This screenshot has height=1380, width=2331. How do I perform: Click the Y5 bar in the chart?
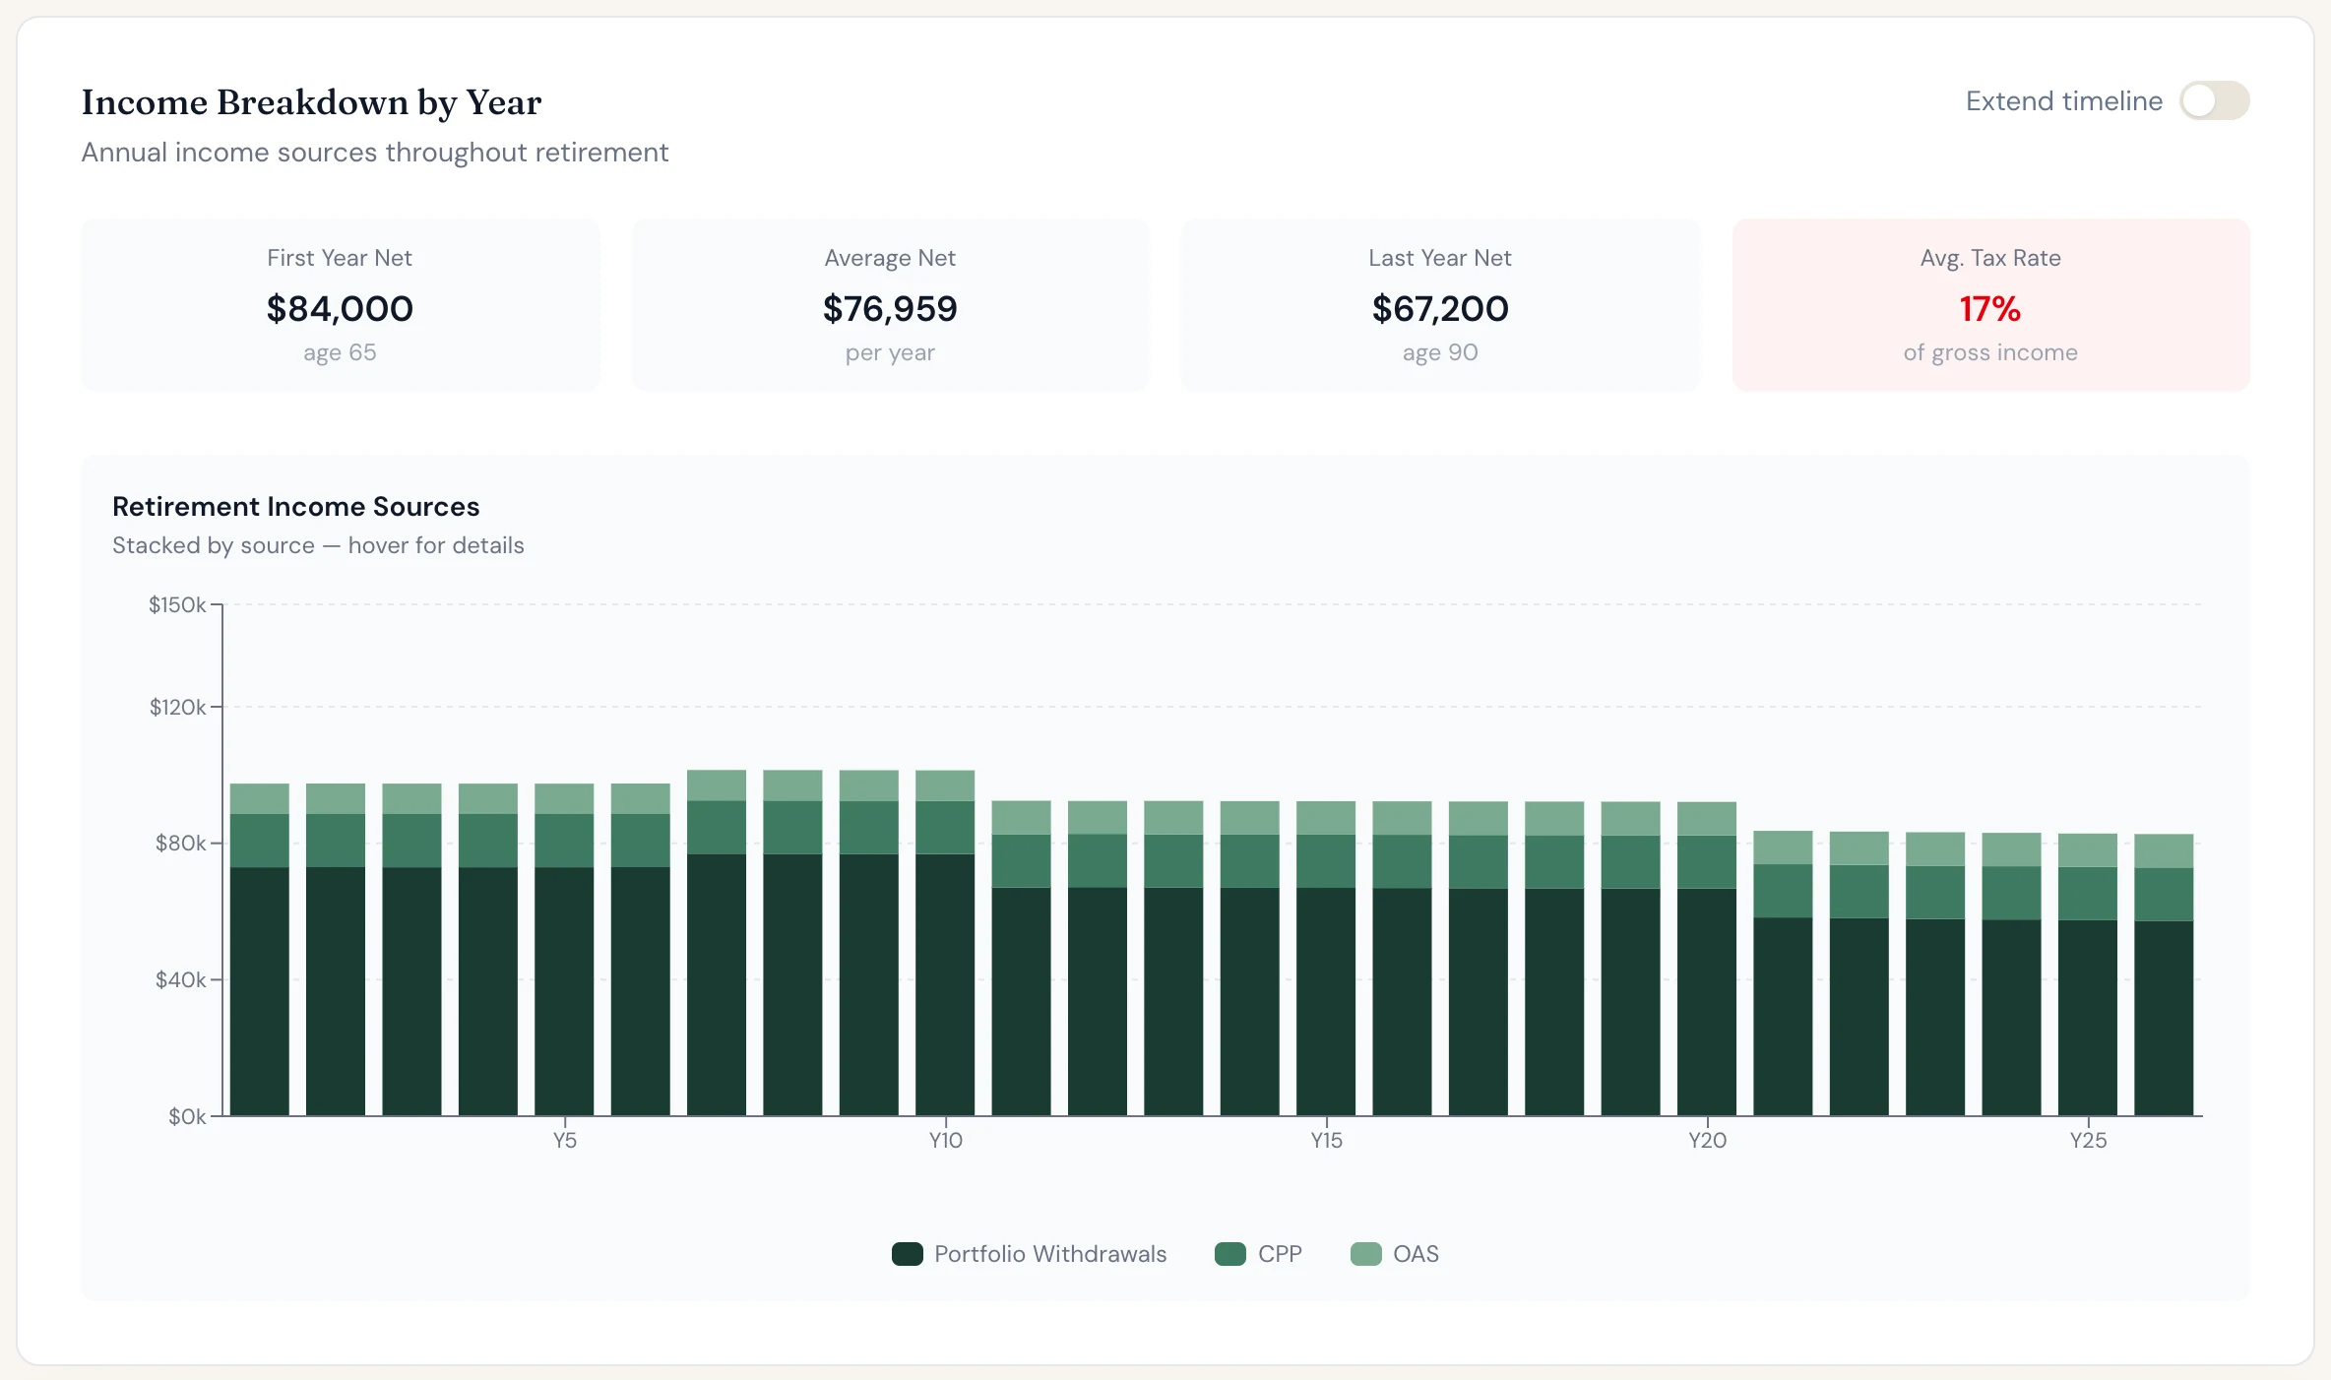tap(564, 949)
